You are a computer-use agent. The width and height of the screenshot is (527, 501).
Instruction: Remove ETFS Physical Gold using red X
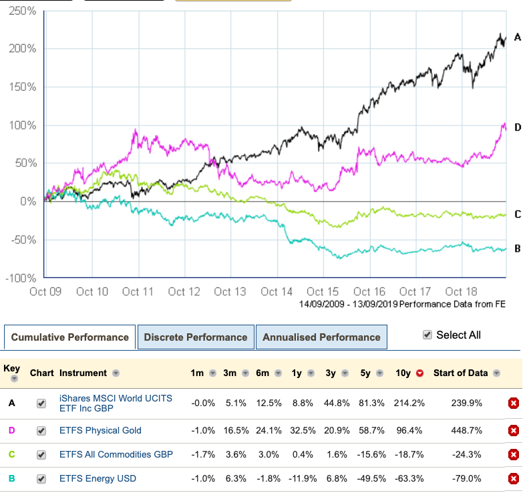coord(513,430)
